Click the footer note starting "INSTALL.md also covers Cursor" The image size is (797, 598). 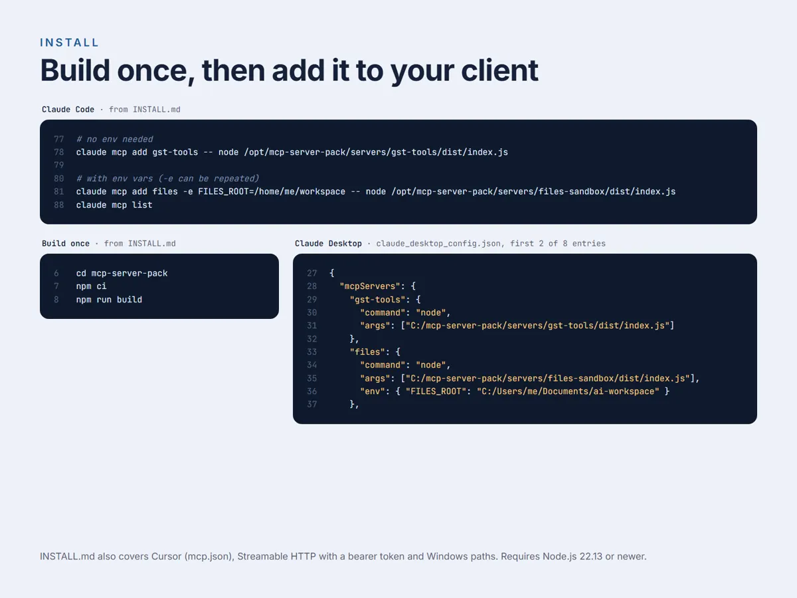point(343,556)
